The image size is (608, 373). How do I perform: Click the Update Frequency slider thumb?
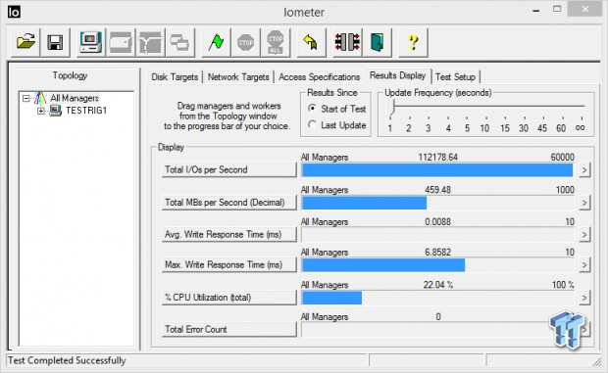pos(392,108)
